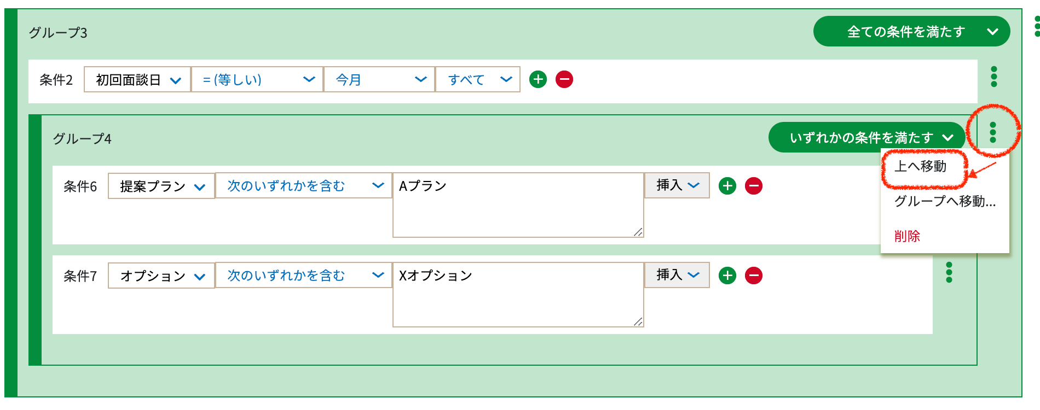Click green plus icon in 条件7 row
This screenshot has width=1040, height=410.
(727, 276)
